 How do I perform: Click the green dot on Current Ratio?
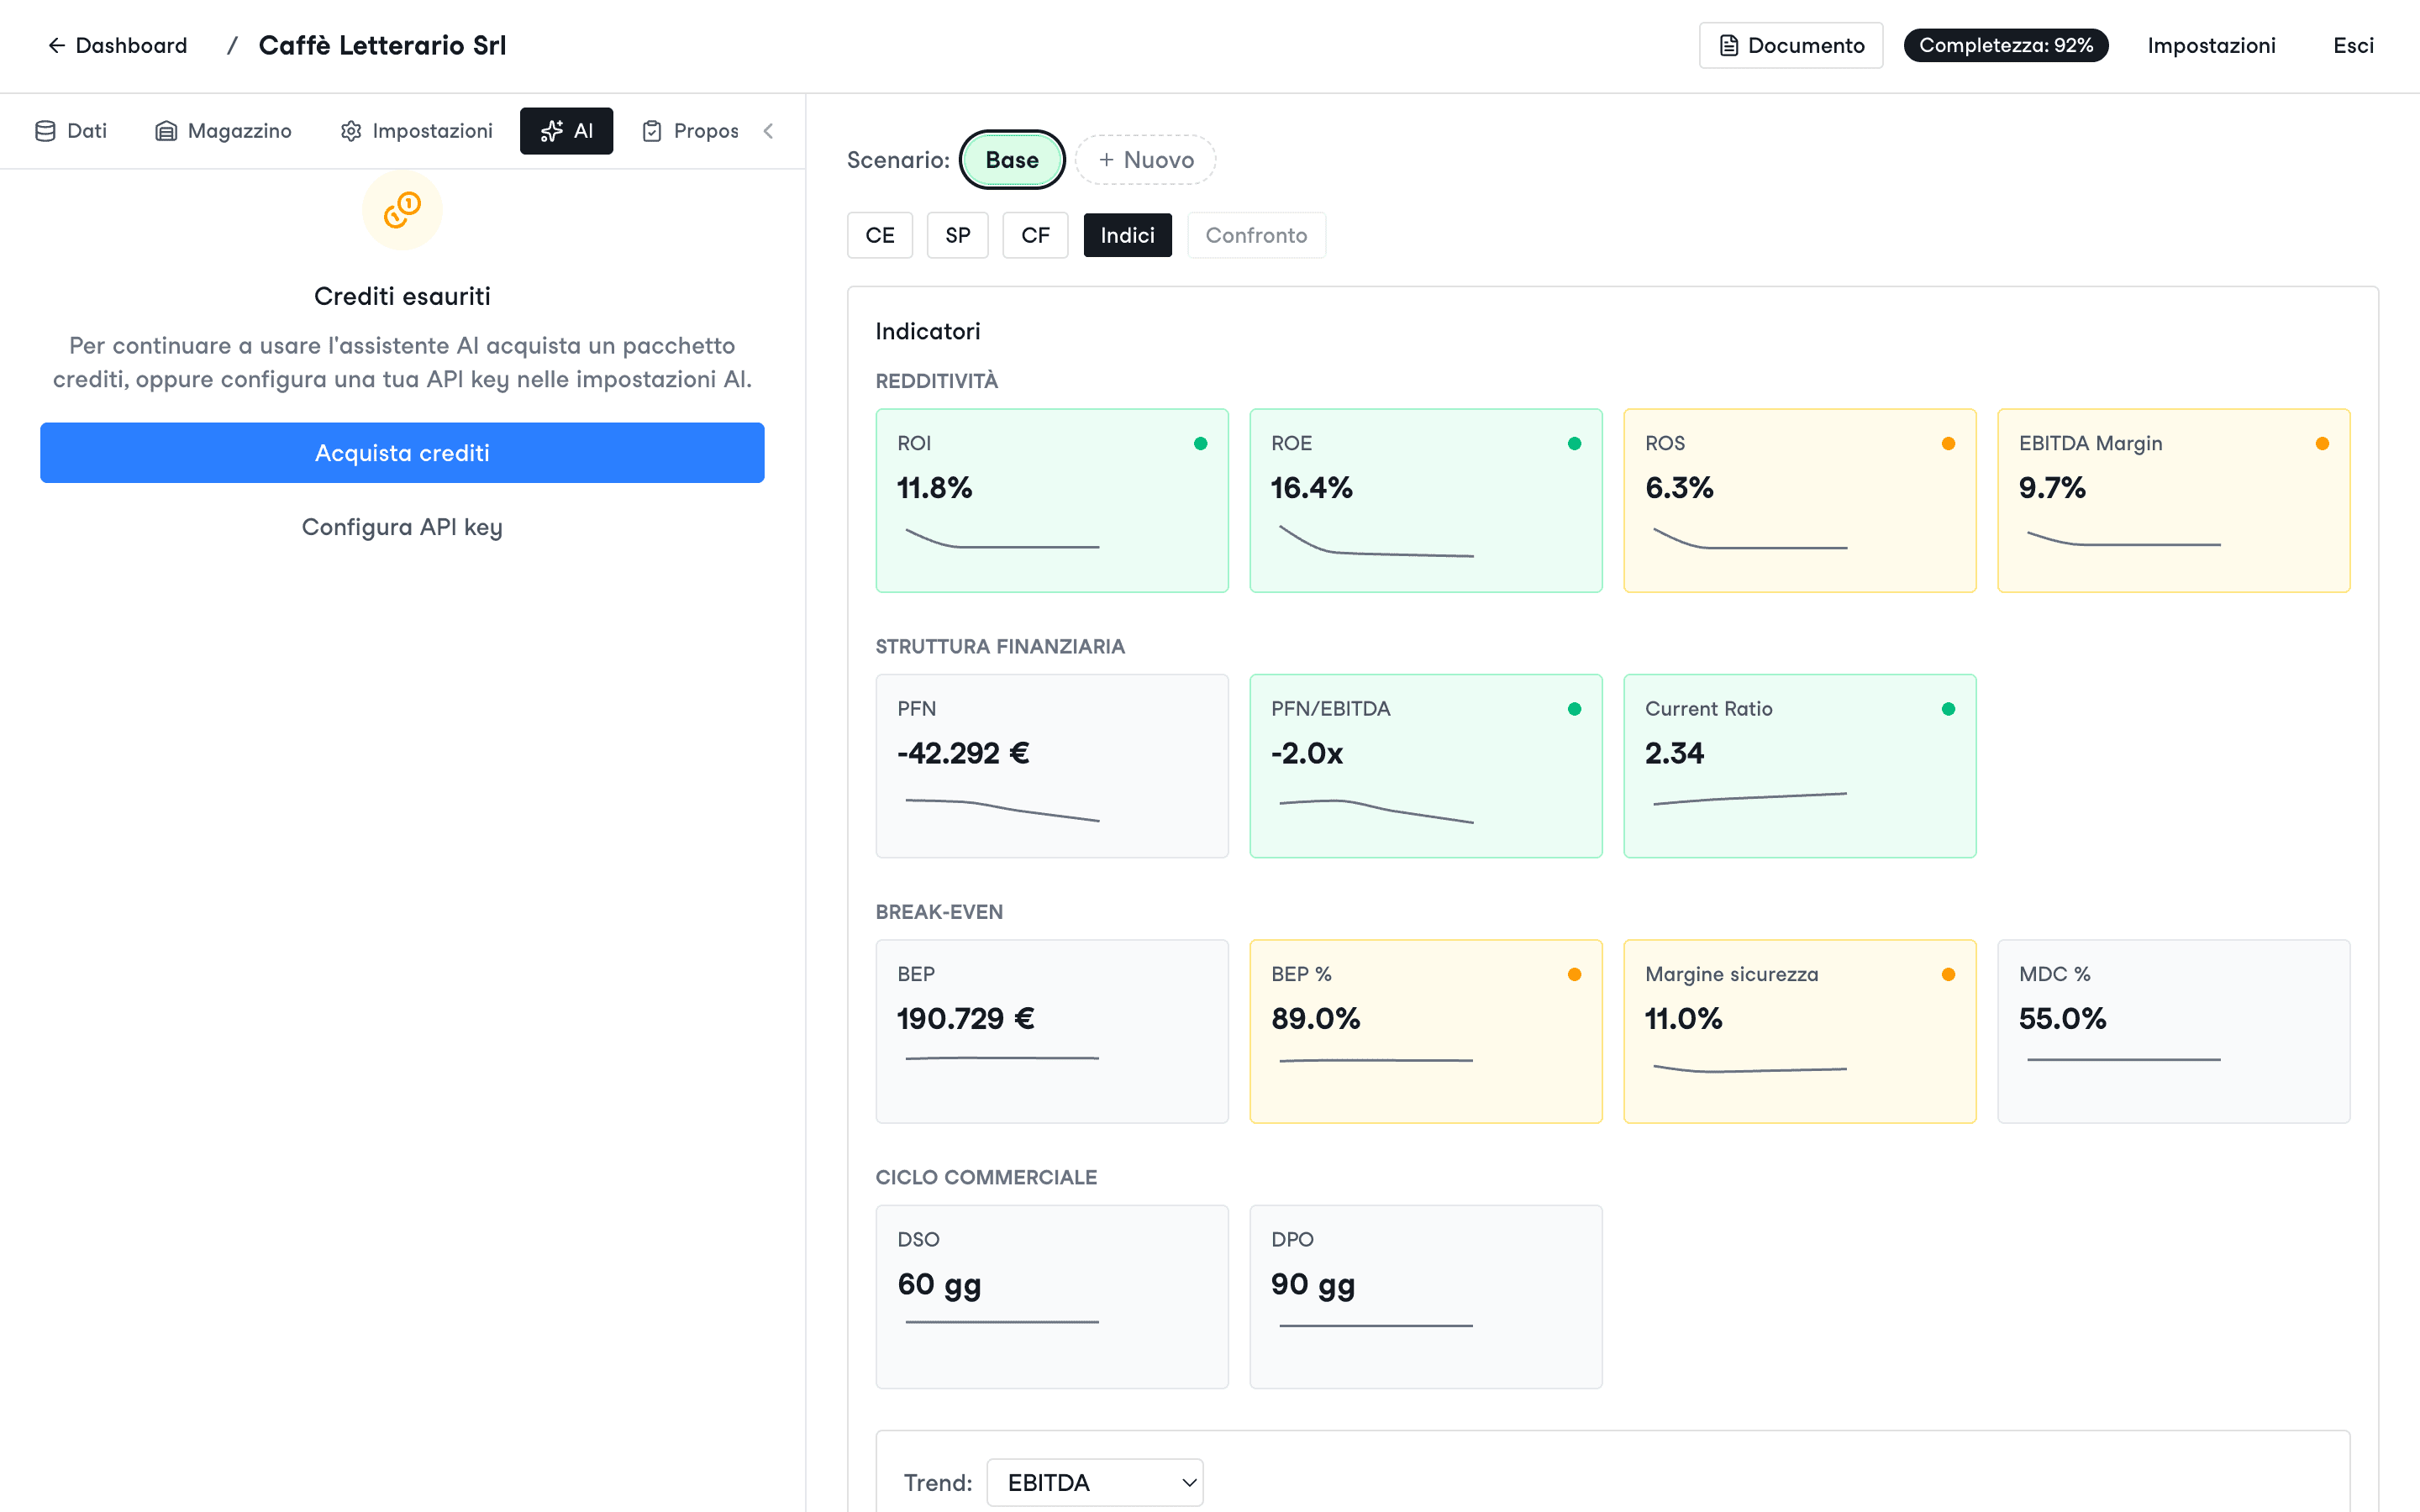(x=1948, y=709)
